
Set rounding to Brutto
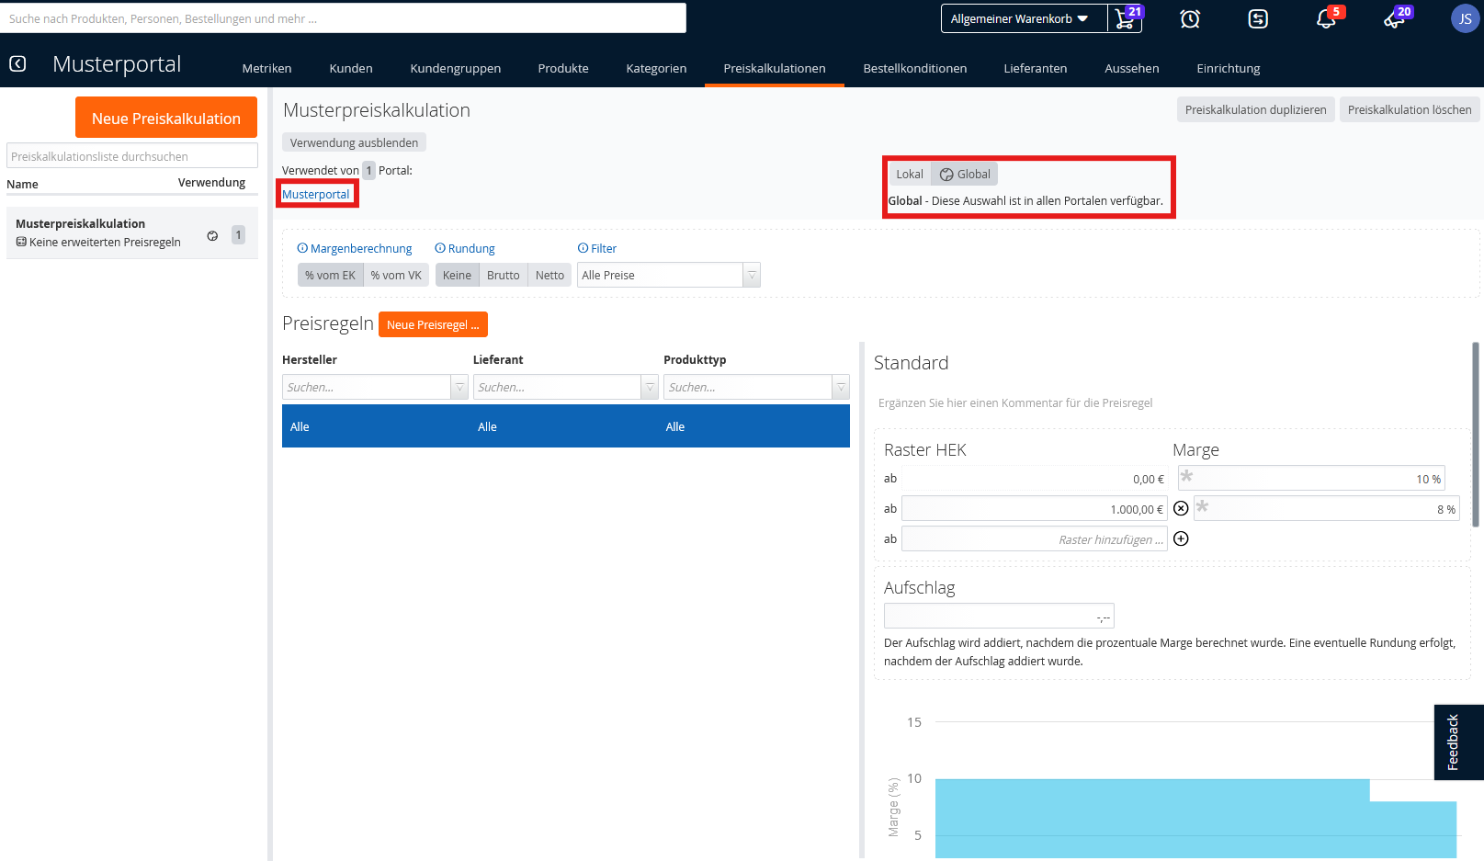click(x=503, y=275)
